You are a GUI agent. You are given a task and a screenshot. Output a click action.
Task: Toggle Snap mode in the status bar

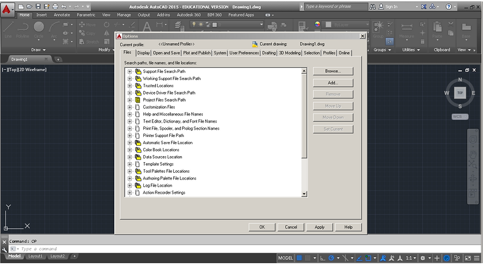pyautogui.click(x=308, y=258)
